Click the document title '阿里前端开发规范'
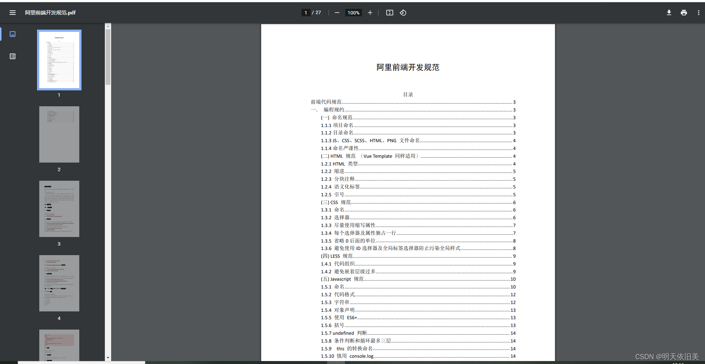The width and height of the screenshot is (705, 364). (408, 67)
